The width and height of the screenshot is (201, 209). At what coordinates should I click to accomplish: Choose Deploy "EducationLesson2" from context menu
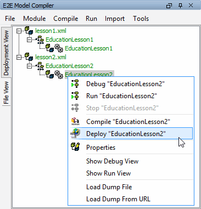[131, 133]
